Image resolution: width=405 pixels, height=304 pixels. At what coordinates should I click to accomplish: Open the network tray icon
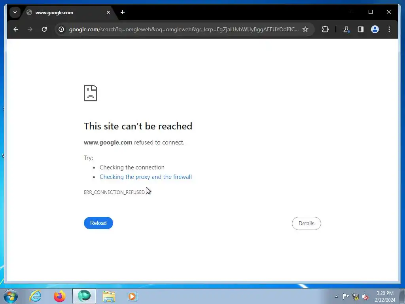pyautogui.click(x=356, y=296)
